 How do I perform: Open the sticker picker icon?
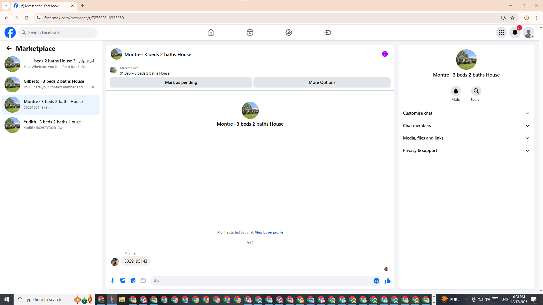[x=133, y=281]
